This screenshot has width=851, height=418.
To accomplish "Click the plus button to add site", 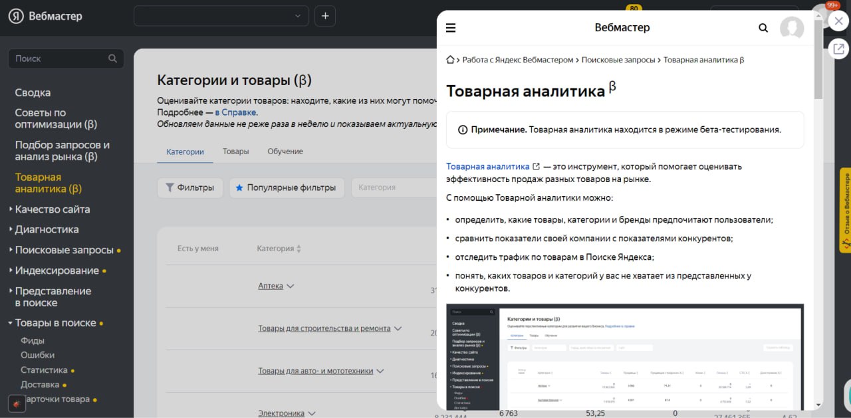I will pyautogui.click(x=324, y=16).
